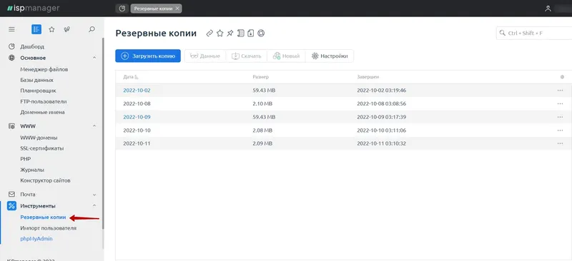Open Базы данных

37,80
